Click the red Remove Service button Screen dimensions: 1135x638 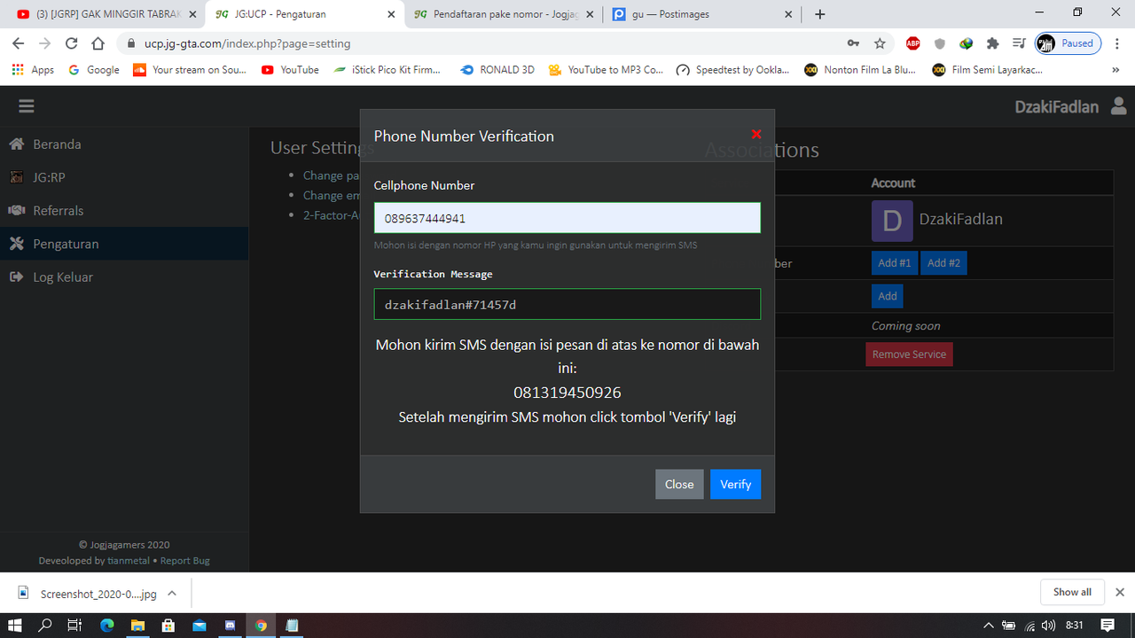point(909,354)
